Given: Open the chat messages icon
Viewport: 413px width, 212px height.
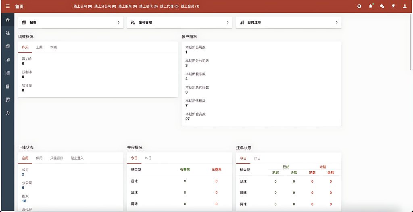Looking at the screenshot, I should click(382, 6).
